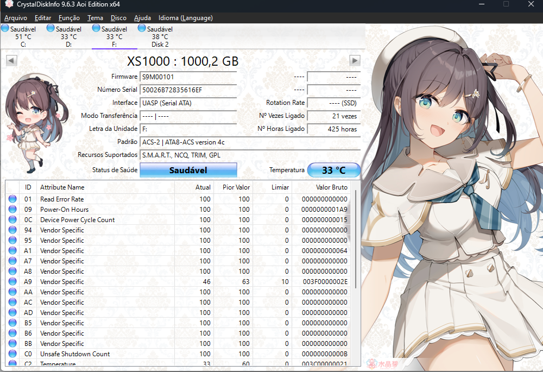Click status orb for attribute 94
The width and height of the screenshot is (543, 372).
pos(12,230)
